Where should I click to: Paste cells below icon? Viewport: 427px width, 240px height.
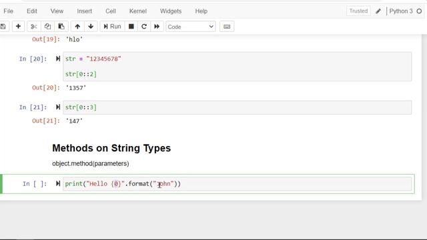pyautogui.click(x=61, y=27)
